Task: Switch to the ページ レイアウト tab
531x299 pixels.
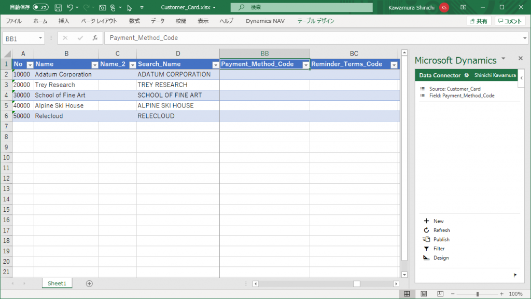Action: point(99,21)
